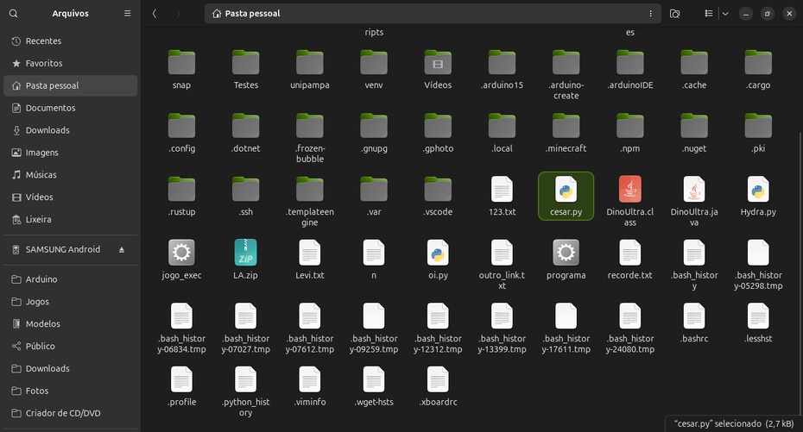This screenshot has width=803, height=432.
Task: Select the .ssh folder
Action: pyautogui.click(x=246, y=197)
